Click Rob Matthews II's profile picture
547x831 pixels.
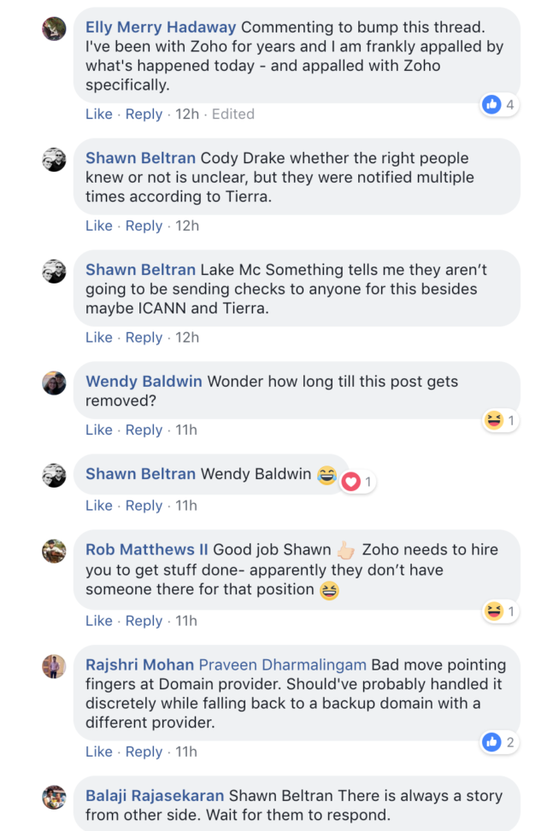pyautogui.click(x=54, y=551)
